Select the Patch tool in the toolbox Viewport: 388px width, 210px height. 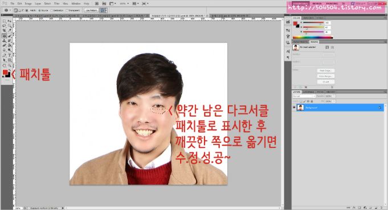pyautogui.click(x=5, y=36)
